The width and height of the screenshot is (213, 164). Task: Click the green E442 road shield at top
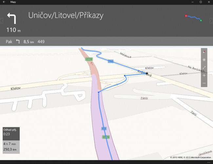pos(88,59)
